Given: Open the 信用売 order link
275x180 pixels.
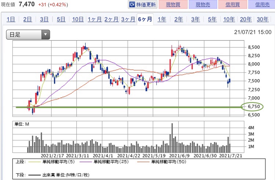Looking at the screenshot, I should pos(262,4).
